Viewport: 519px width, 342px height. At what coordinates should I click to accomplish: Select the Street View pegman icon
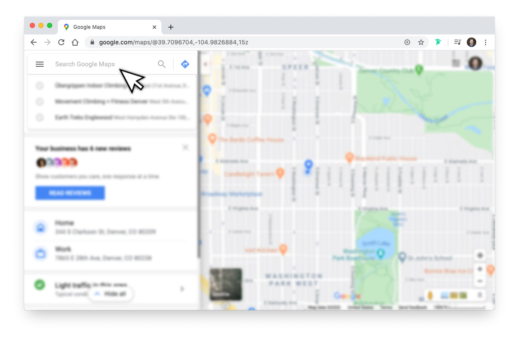480,295
